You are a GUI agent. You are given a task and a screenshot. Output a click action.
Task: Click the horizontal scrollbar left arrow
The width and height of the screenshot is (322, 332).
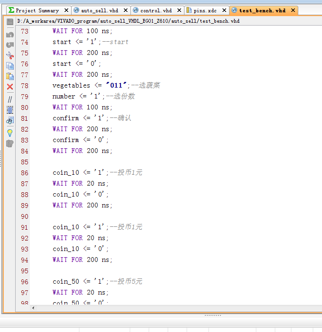pos(33,308)
